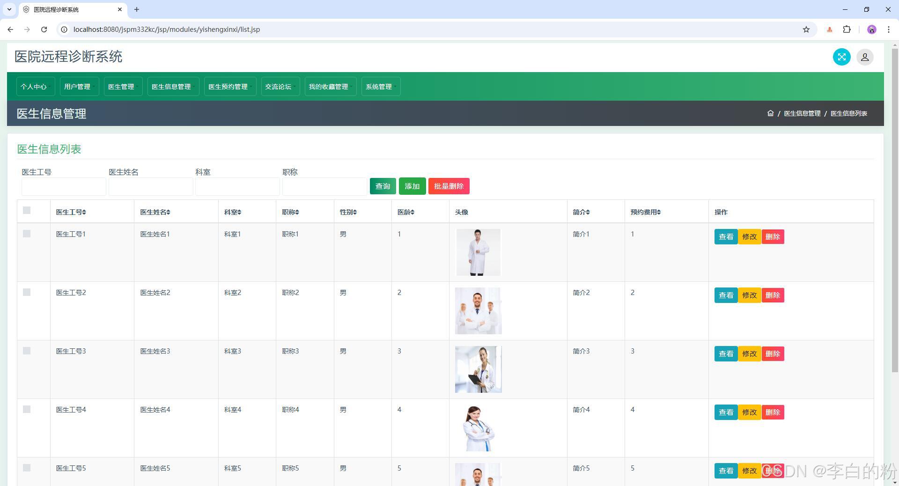
Task: Sort by 科室 column
Action: click(x=232, y=212)
